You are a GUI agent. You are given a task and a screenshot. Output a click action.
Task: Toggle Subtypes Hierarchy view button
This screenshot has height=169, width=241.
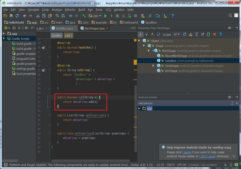(x=152, y=34)
